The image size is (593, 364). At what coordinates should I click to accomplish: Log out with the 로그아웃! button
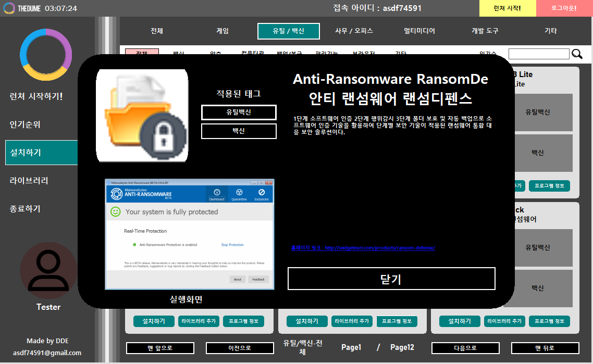tap(564, 8)
